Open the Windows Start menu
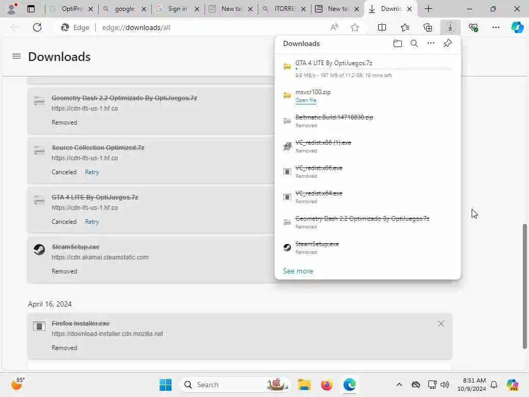This screenshot has width=529, height=397. click(x=165, y=385)
